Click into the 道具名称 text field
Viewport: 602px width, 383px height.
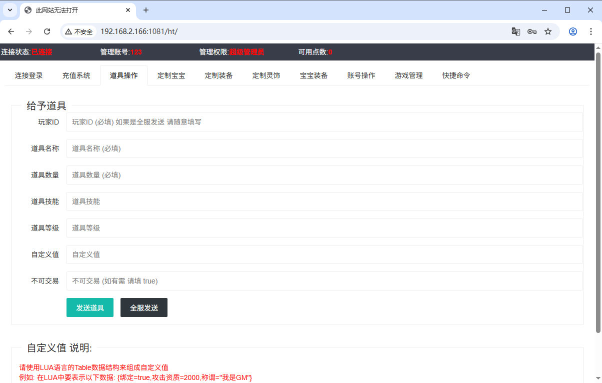click(324, 148)
